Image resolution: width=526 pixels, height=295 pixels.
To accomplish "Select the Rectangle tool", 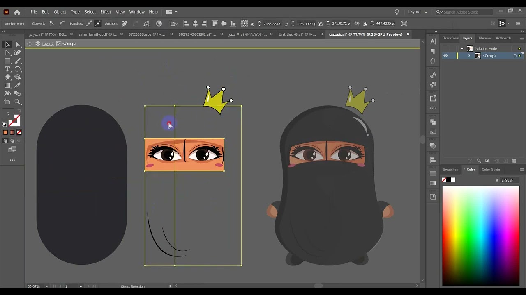I will click(7, 61).
